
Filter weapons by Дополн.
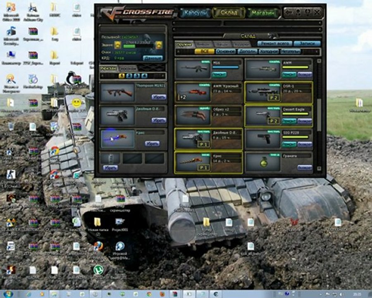click(247, 51)
